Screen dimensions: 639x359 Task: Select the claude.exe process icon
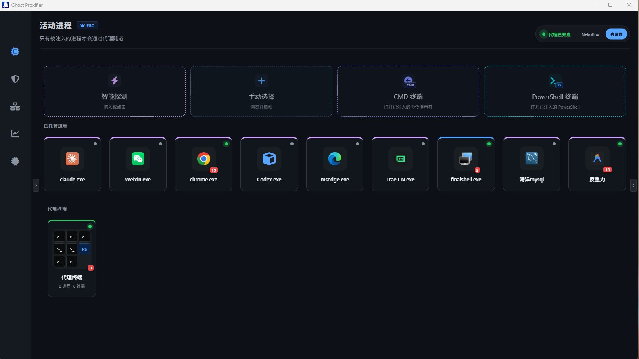point(72,159)
